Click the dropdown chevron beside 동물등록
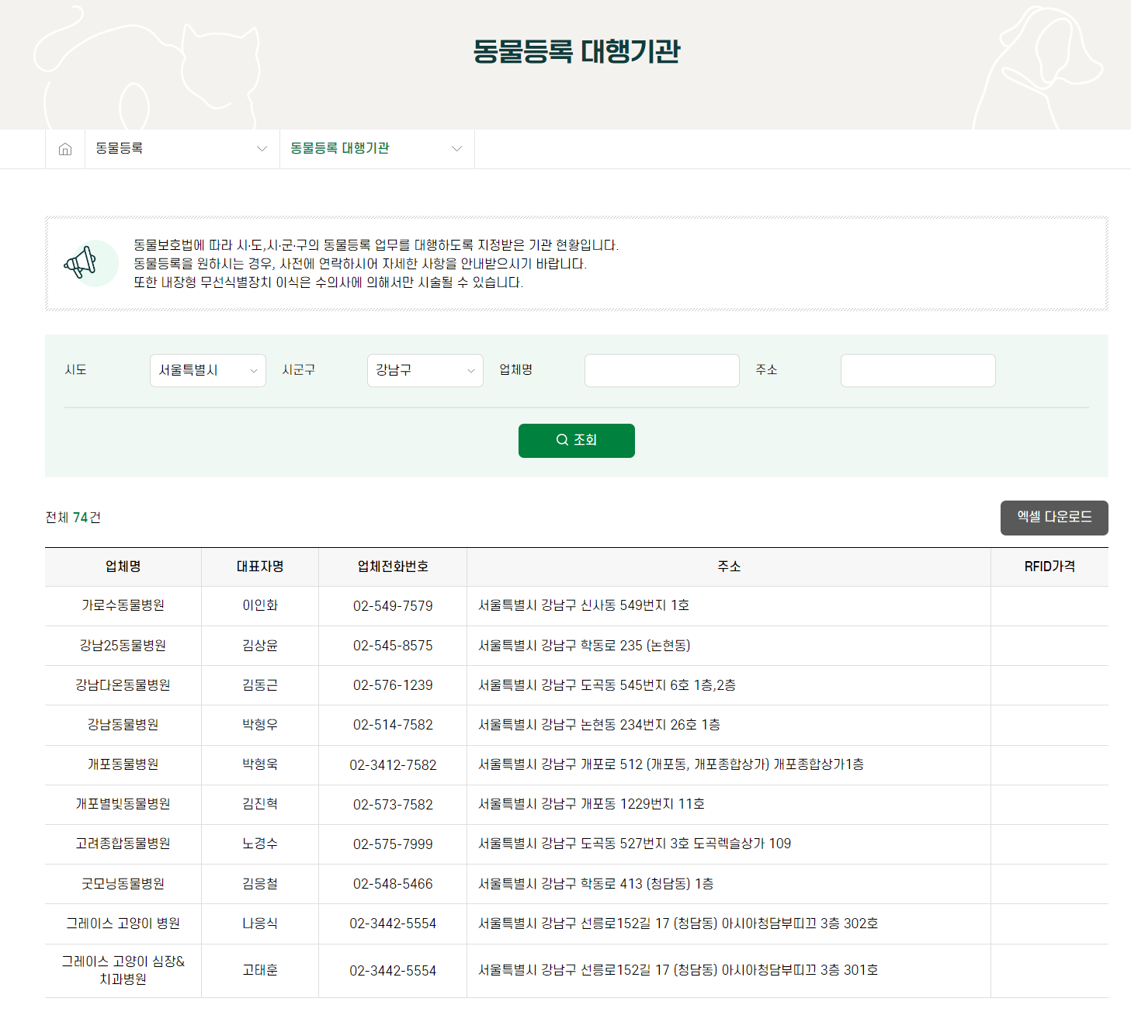This screenshot has height=1012, width=1131. 260,149
